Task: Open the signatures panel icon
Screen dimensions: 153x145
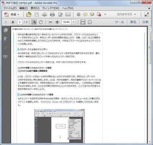Action: point(6,57)
